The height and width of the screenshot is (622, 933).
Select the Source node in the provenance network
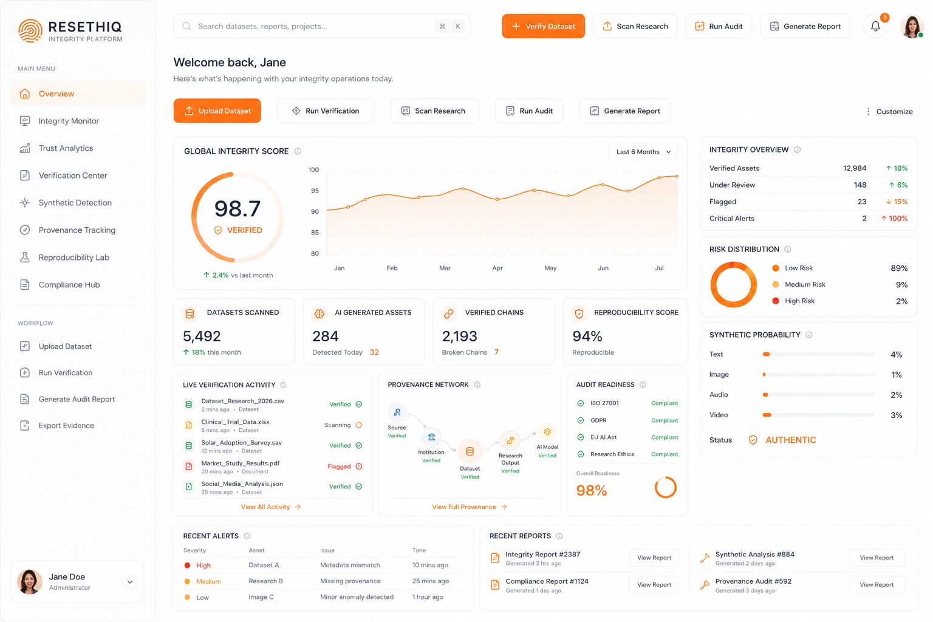[397, 412]
